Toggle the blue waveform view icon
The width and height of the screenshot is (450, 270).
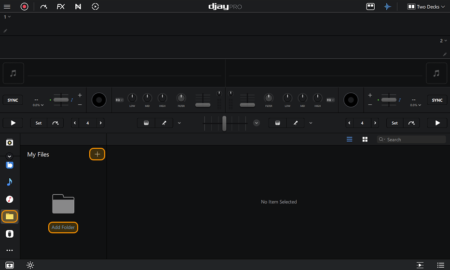pyautogui.click(x=387, y=6)
